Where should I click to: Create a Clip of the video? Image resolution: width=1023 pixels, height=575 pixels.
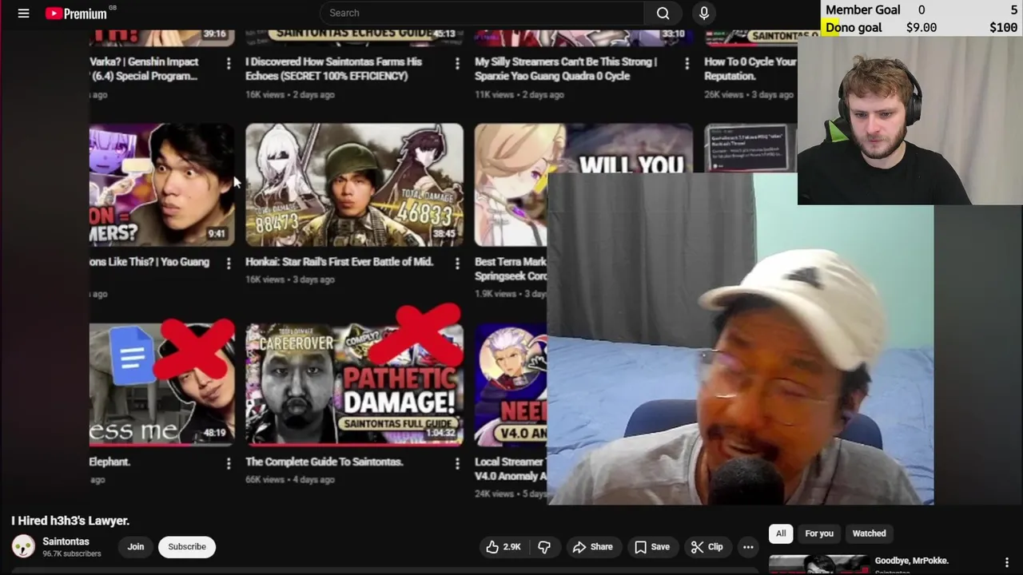pyautogui.click(x=707, y=547)
